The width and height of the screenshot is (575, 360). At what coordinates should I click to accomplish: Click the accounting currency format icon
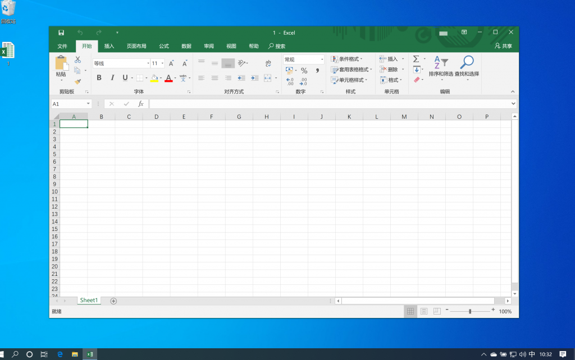[289, 70]
